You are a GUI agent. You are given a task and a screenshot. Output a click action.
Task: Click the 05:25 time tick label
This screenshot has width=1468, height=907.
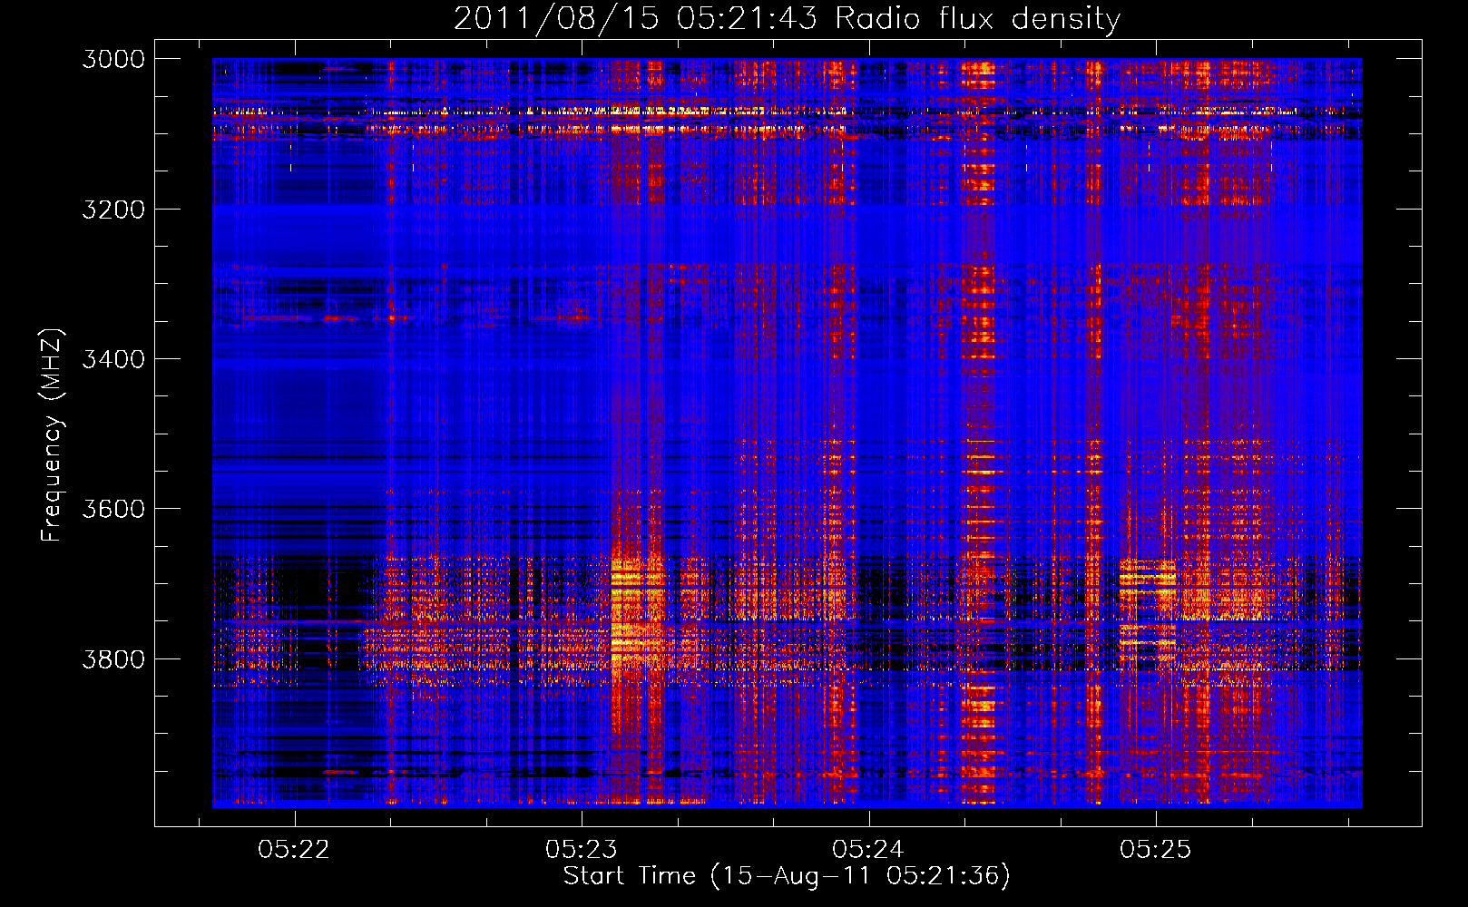tap(1155, 849)
